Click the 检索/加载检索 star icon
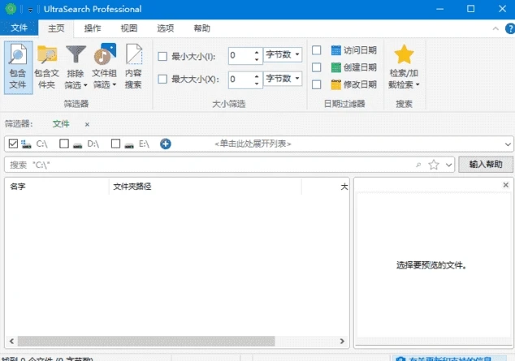Viewport: 515px width, 361px height. [x=404, y=54]
